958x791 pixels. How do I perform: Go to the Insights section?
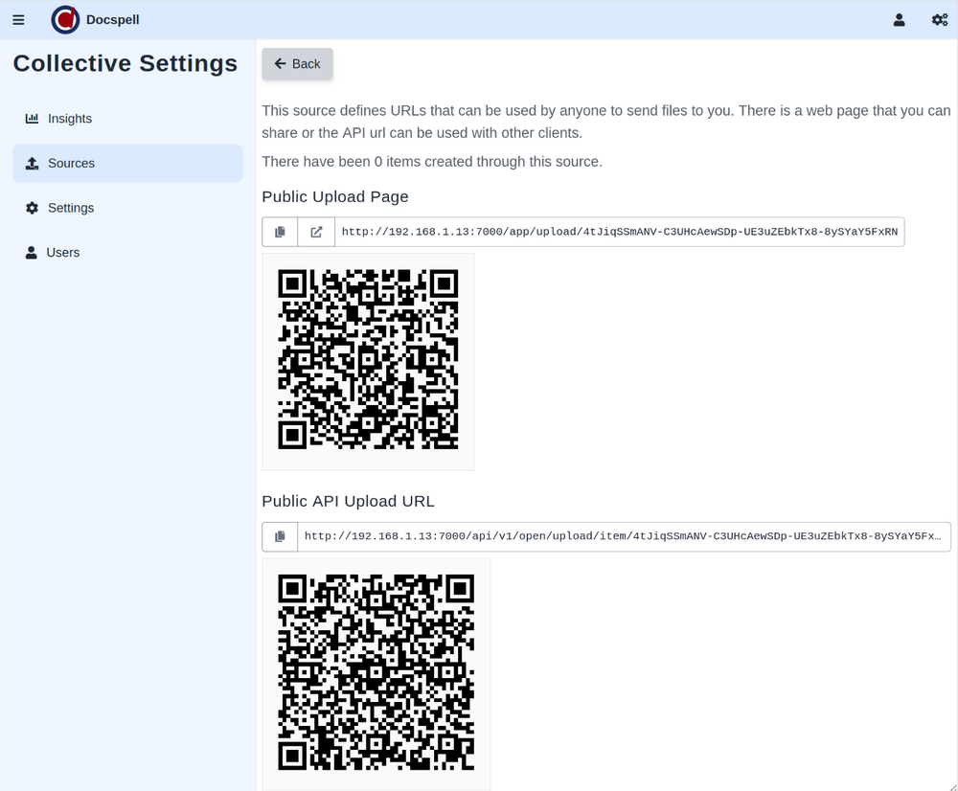(70, 119)
